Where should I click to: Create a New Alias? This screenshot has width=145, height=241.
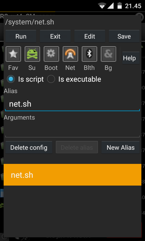121,148
